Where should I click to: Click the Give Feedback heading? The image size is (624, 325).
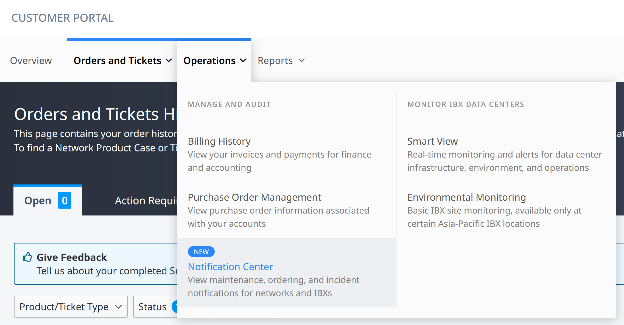(72, 257)
